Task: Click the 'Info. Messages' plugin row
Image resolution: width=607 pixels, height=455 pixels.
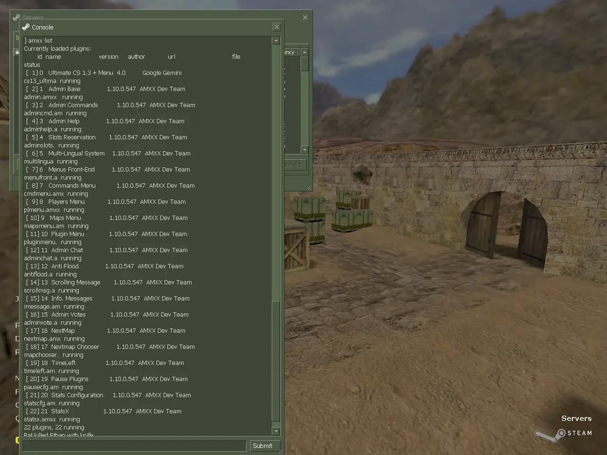Action: point(108,299)
